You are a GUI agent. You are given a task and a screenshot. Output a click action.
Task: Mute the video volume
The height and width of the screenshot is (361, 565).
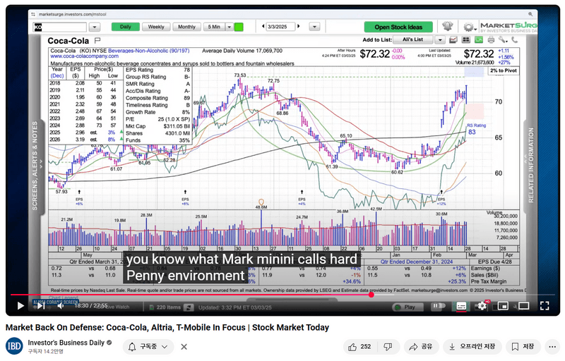pos(61,306)
